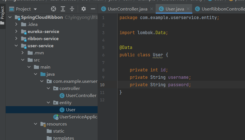Click the Collapse All icon in Project panel

tap(72, 9)
